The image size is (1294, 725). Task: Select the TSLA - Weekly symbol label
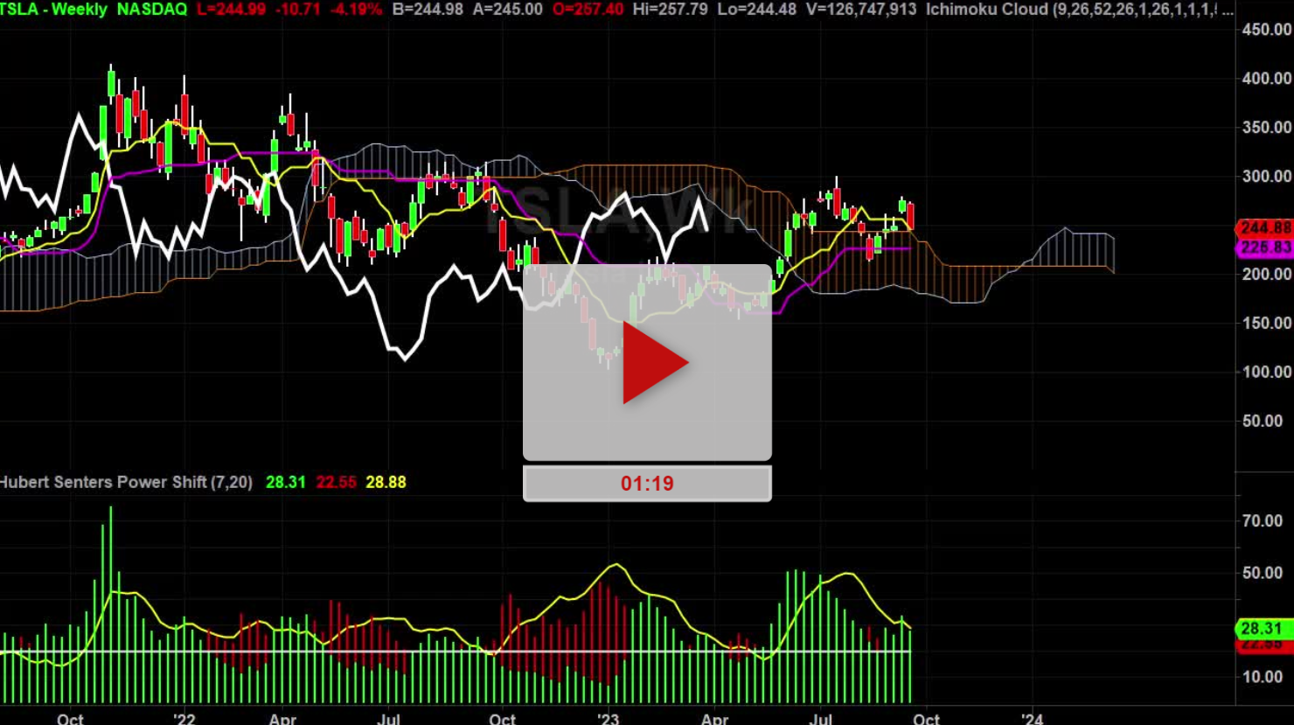pyautogui.click(x=53, y=10)
